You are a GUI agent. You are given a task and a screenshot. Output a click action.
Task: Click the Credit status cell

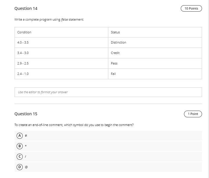(x=155, y=53)
